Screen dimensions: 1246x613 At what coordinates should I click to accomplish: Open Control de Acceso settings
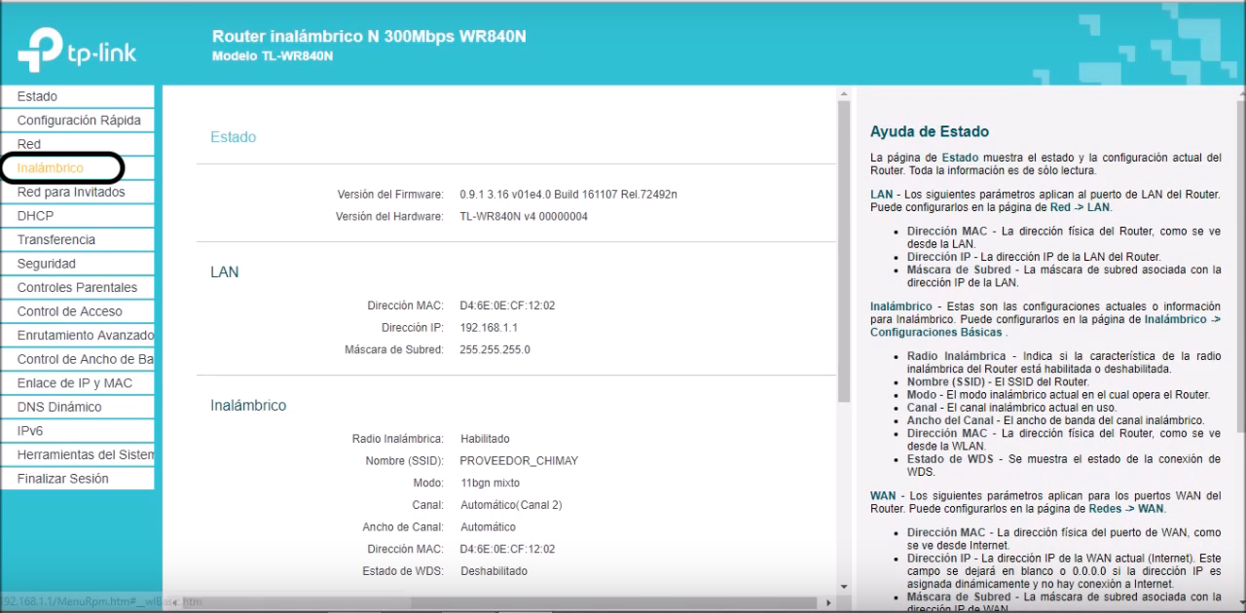point(70,311)
